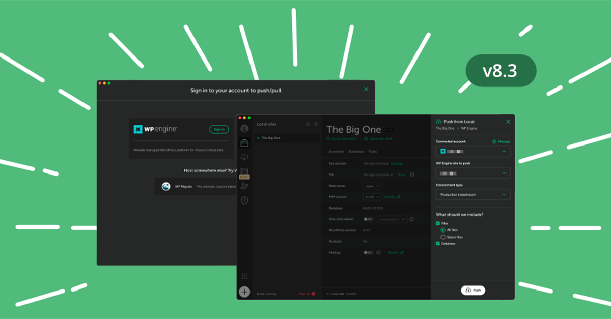Add a new site with the plus button

coord(244,292)
